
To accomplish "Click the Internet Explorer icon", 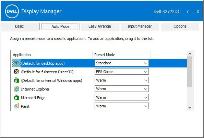I will coord(16,89).
